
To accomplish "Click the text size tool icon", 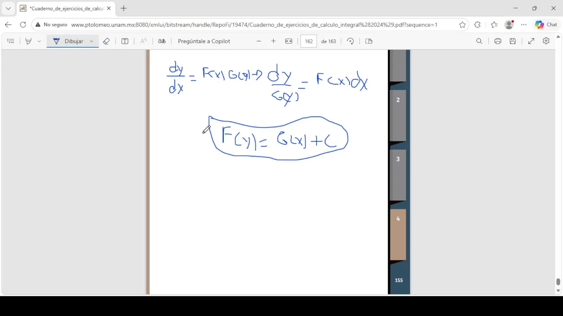I will [x=143, y=41].
